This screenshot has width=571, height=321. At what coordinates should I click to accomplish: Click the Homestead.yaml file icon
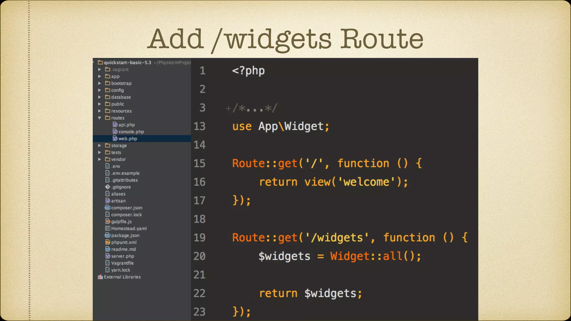point(108,228)
